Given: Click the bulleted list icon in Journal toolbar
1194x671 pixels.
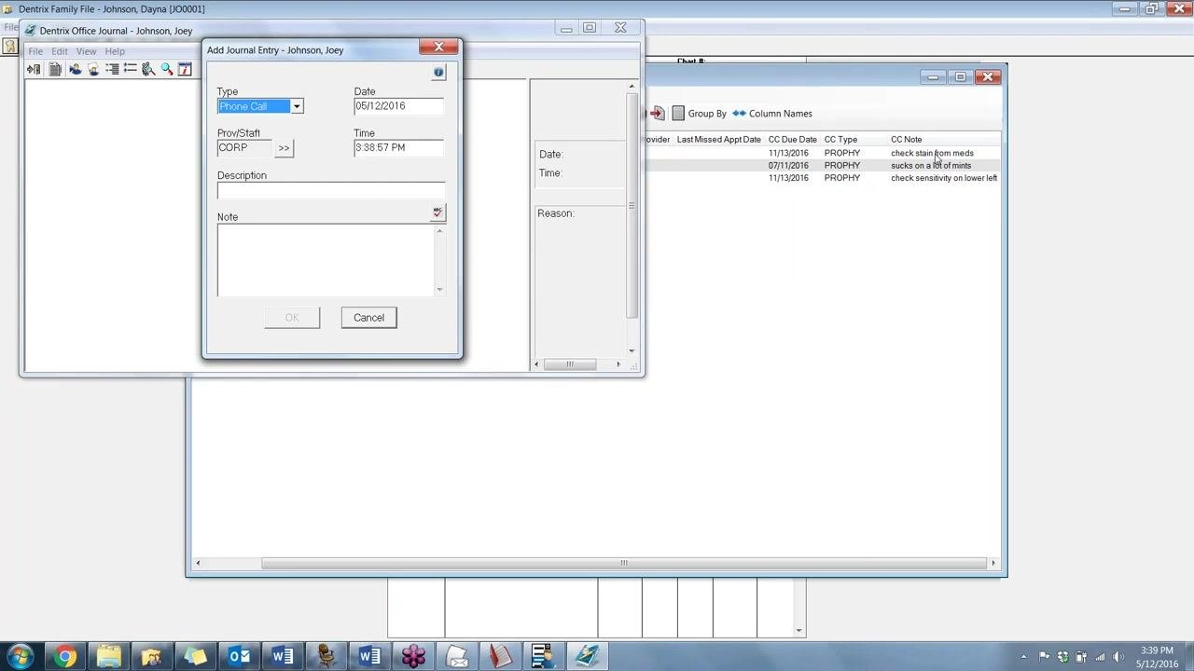Looking at the screenshot, I should 131,69.
